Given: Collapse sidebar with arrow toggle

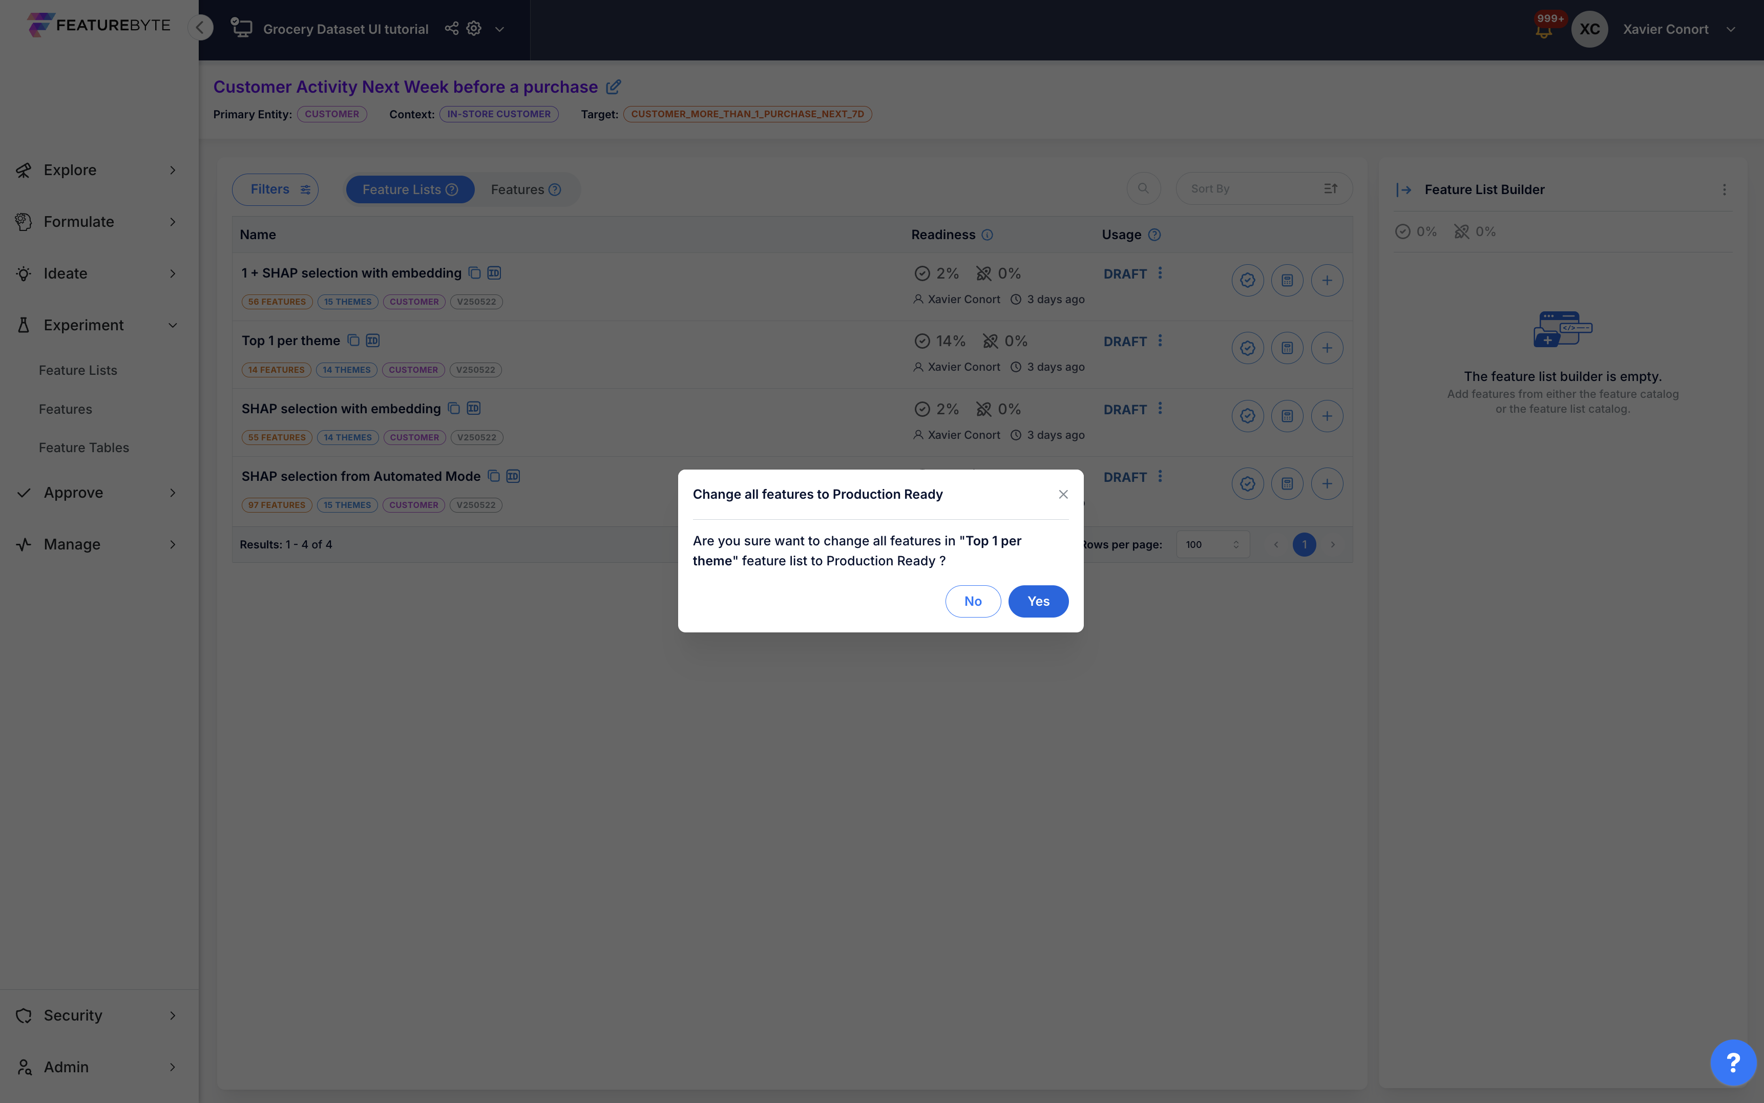Looking at the screenshot, I should click(200, 28).
